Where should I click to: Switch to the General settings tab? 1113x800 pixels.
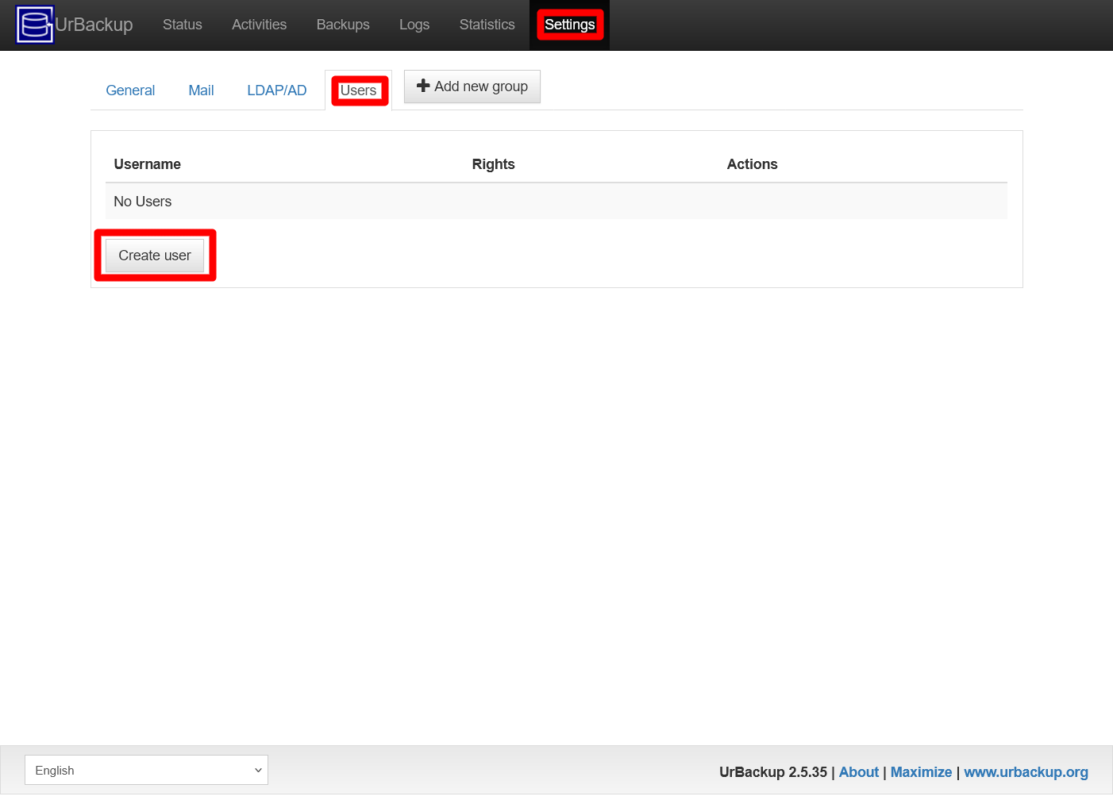pyautogui.click(x=130, y=90)
